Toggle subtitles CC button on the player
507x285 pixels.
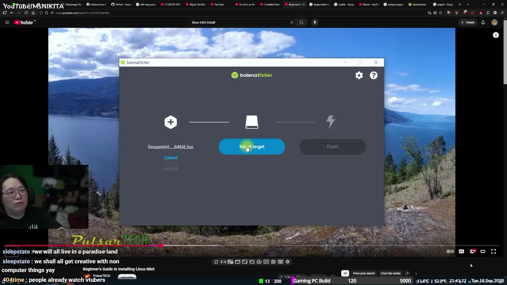[x=461, y=251]
